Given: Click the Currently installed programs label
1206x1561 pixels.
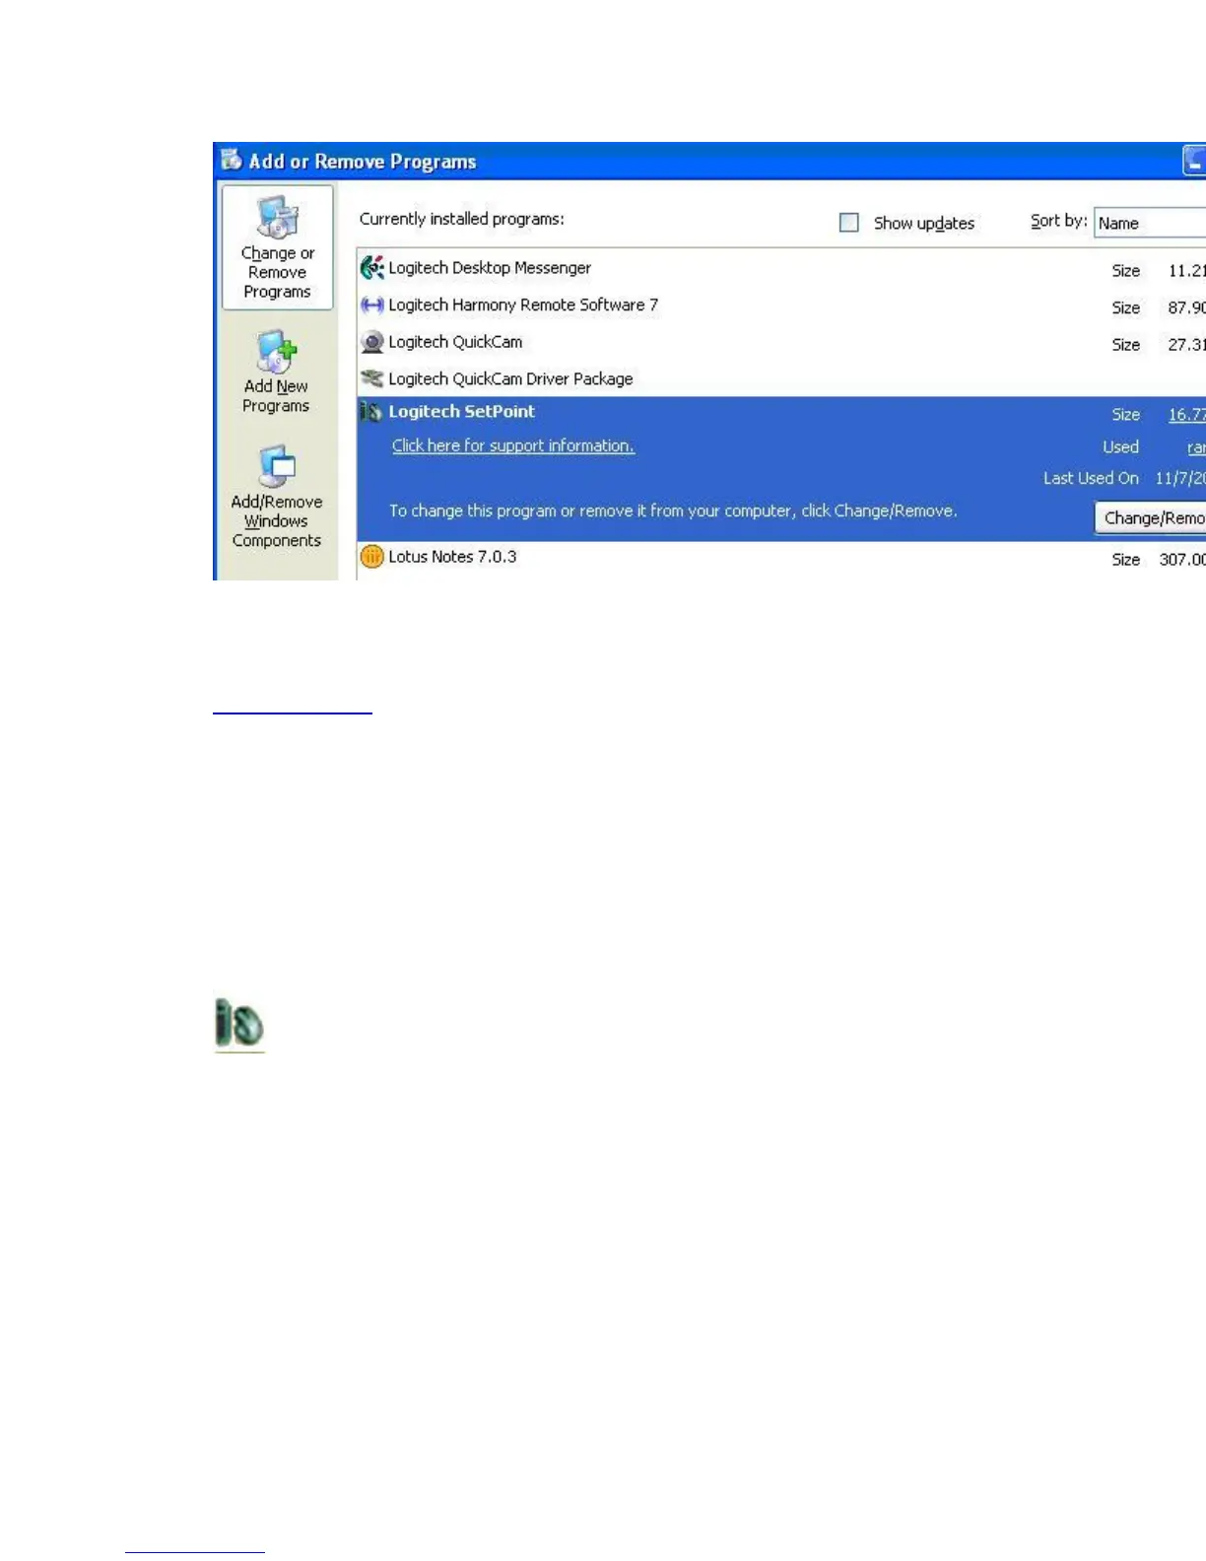Looking at the screenshot, I should click(x=462, y=219).
